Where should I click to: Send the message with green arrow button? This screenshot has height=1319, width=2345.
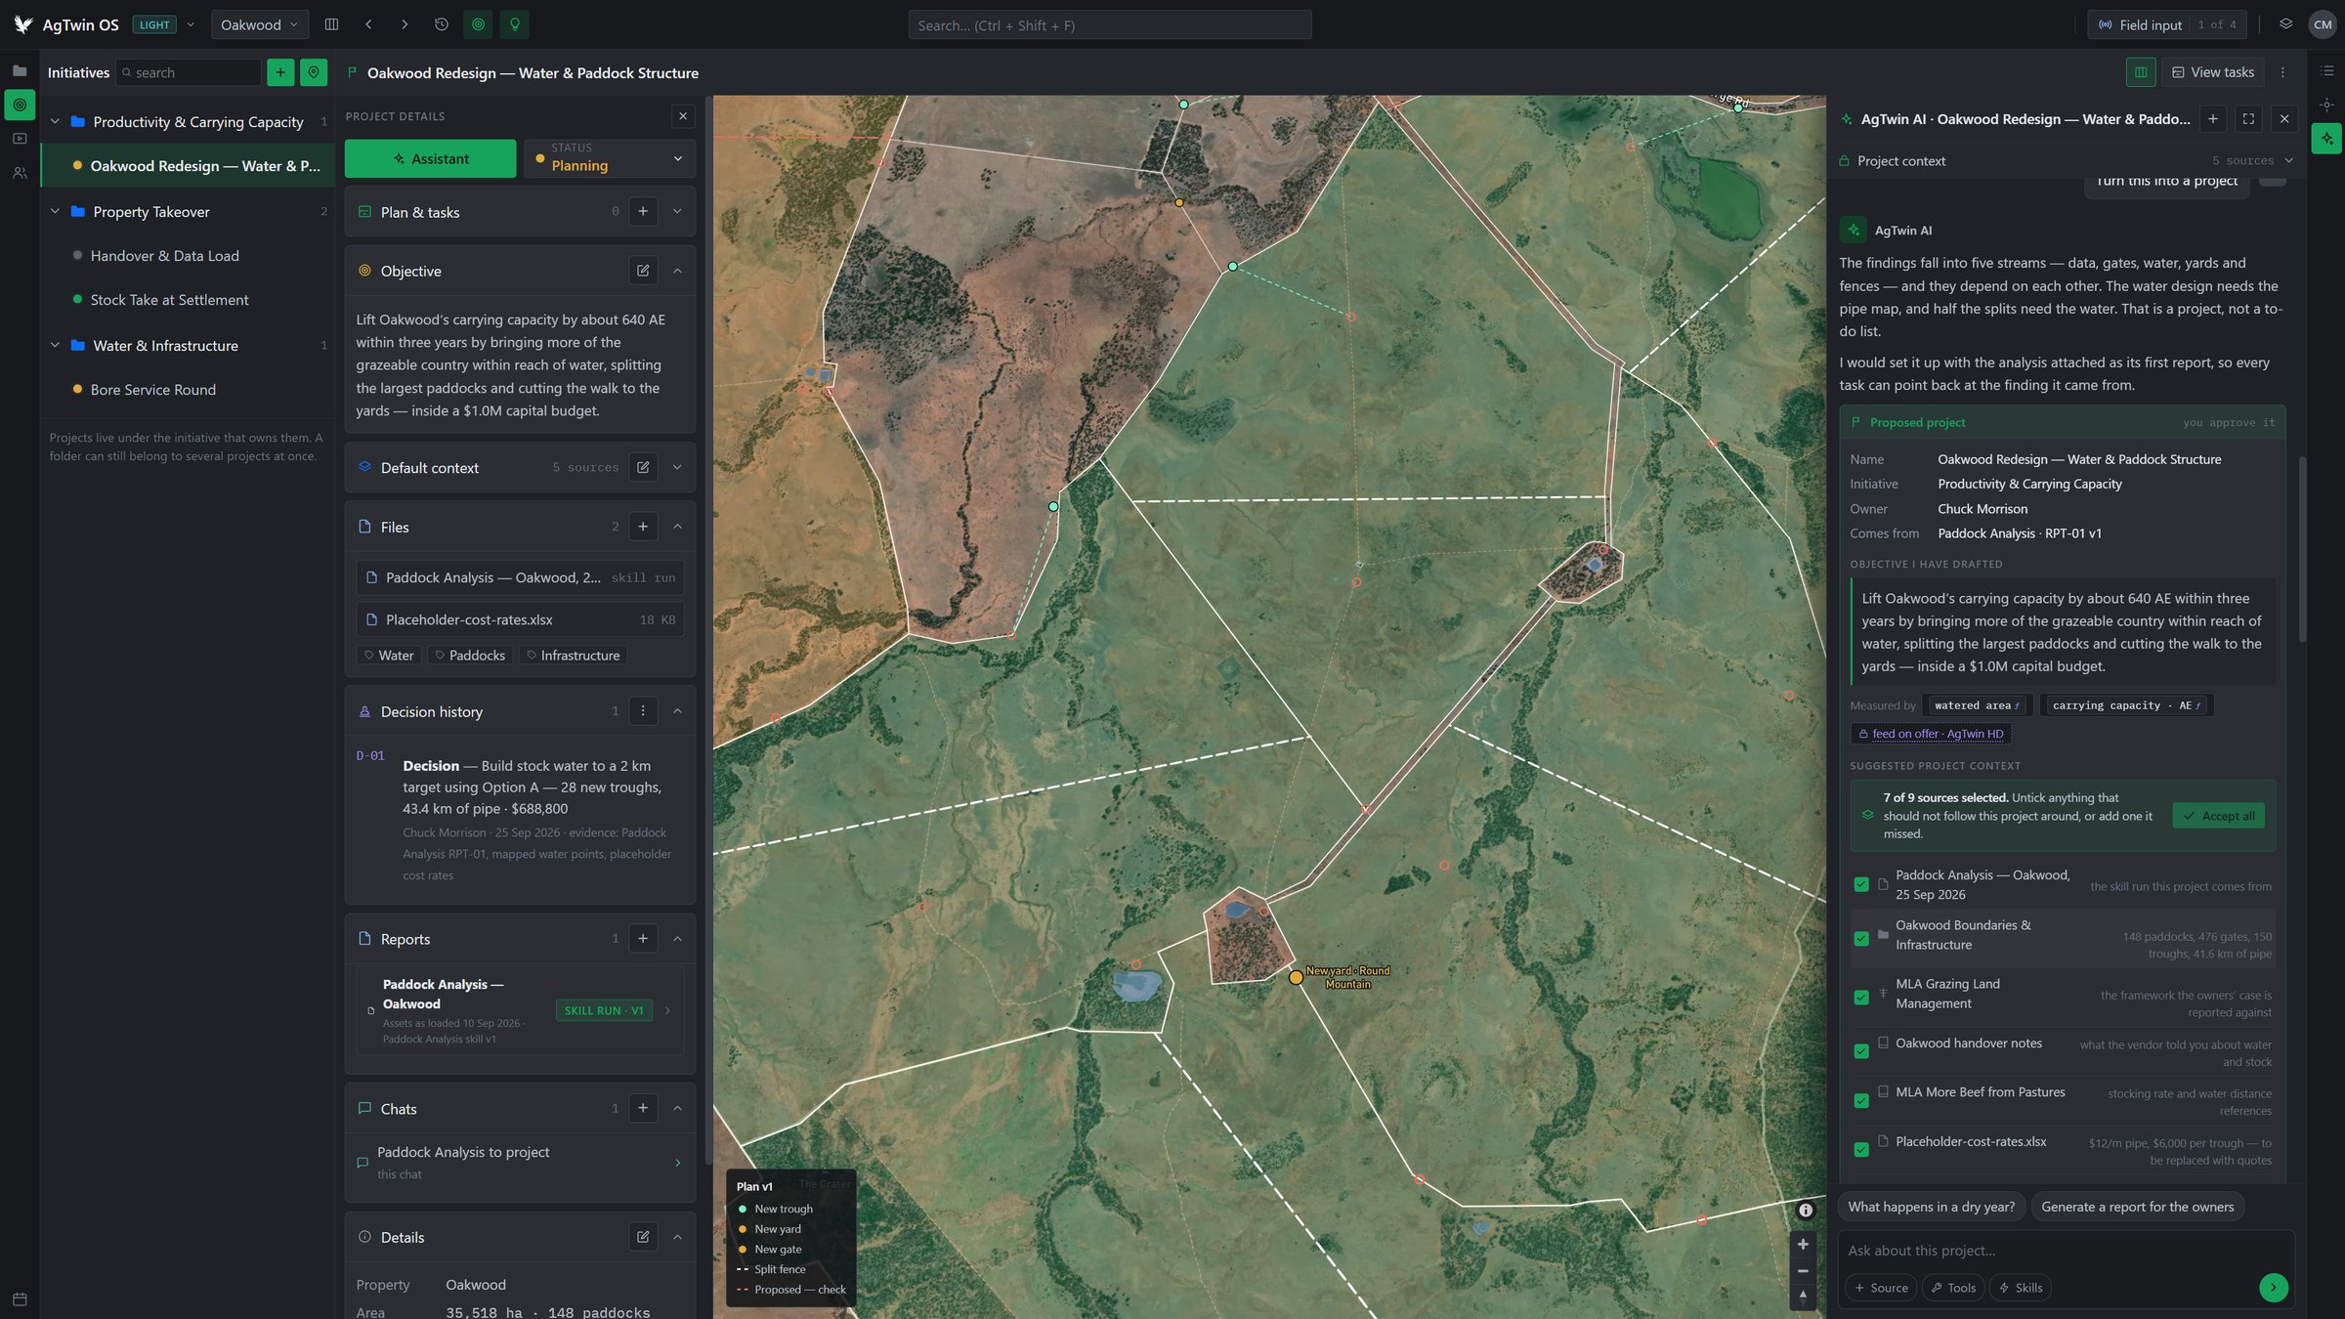point(2274,1288)
